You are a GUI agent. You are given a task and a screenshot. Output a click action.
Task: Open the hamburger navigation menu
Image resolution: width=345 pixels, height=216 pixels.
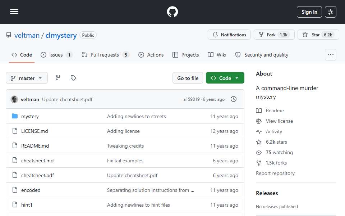coord(14,12)
